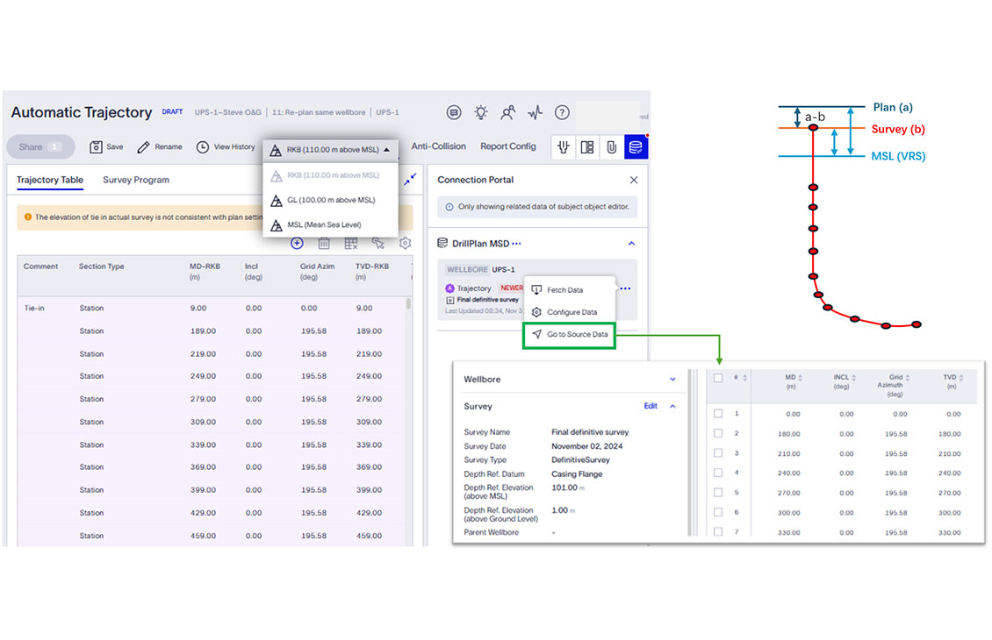Delete row using the trash icon
The image size is (992, 640).
pyautogui.click(x=324, y=244)
